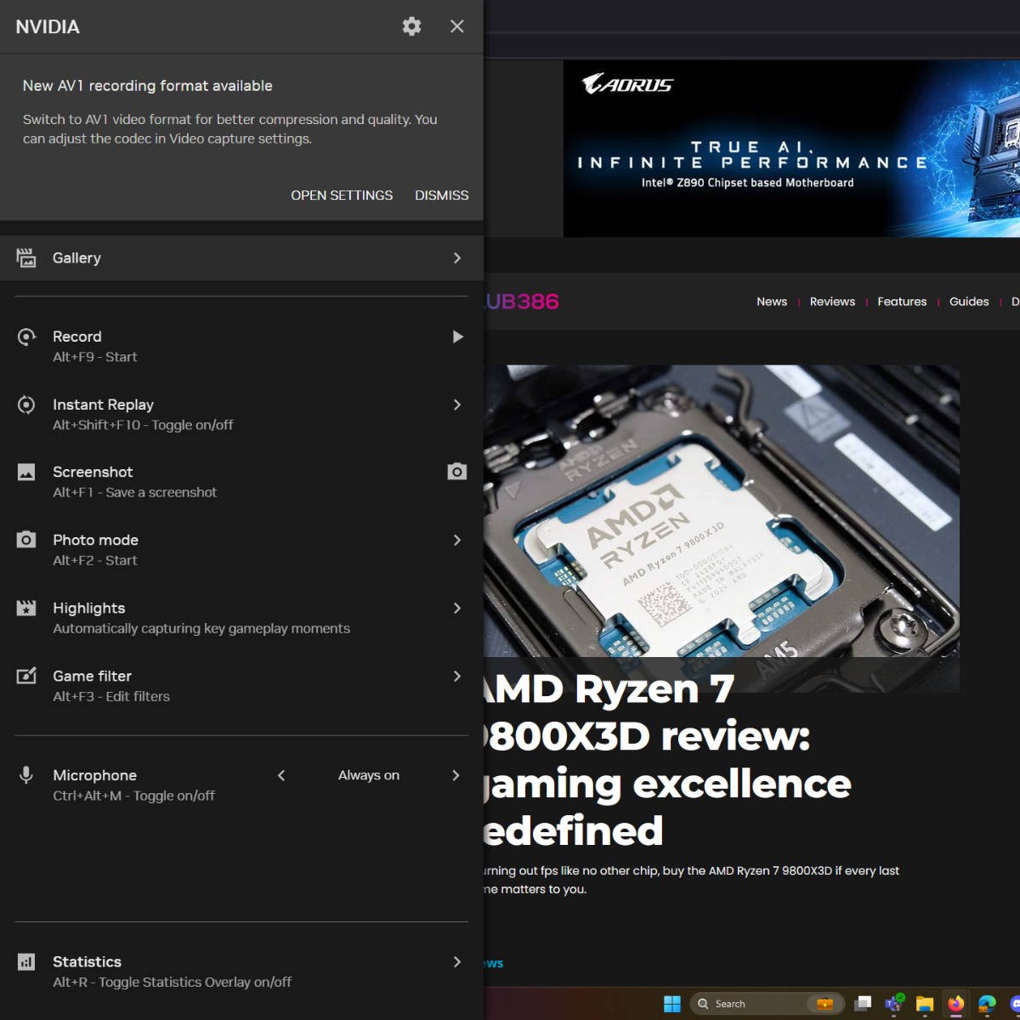Expand the Statistics options chevron
Image resolution: width=1020 pixels, height=1020 pixels.
457,961
